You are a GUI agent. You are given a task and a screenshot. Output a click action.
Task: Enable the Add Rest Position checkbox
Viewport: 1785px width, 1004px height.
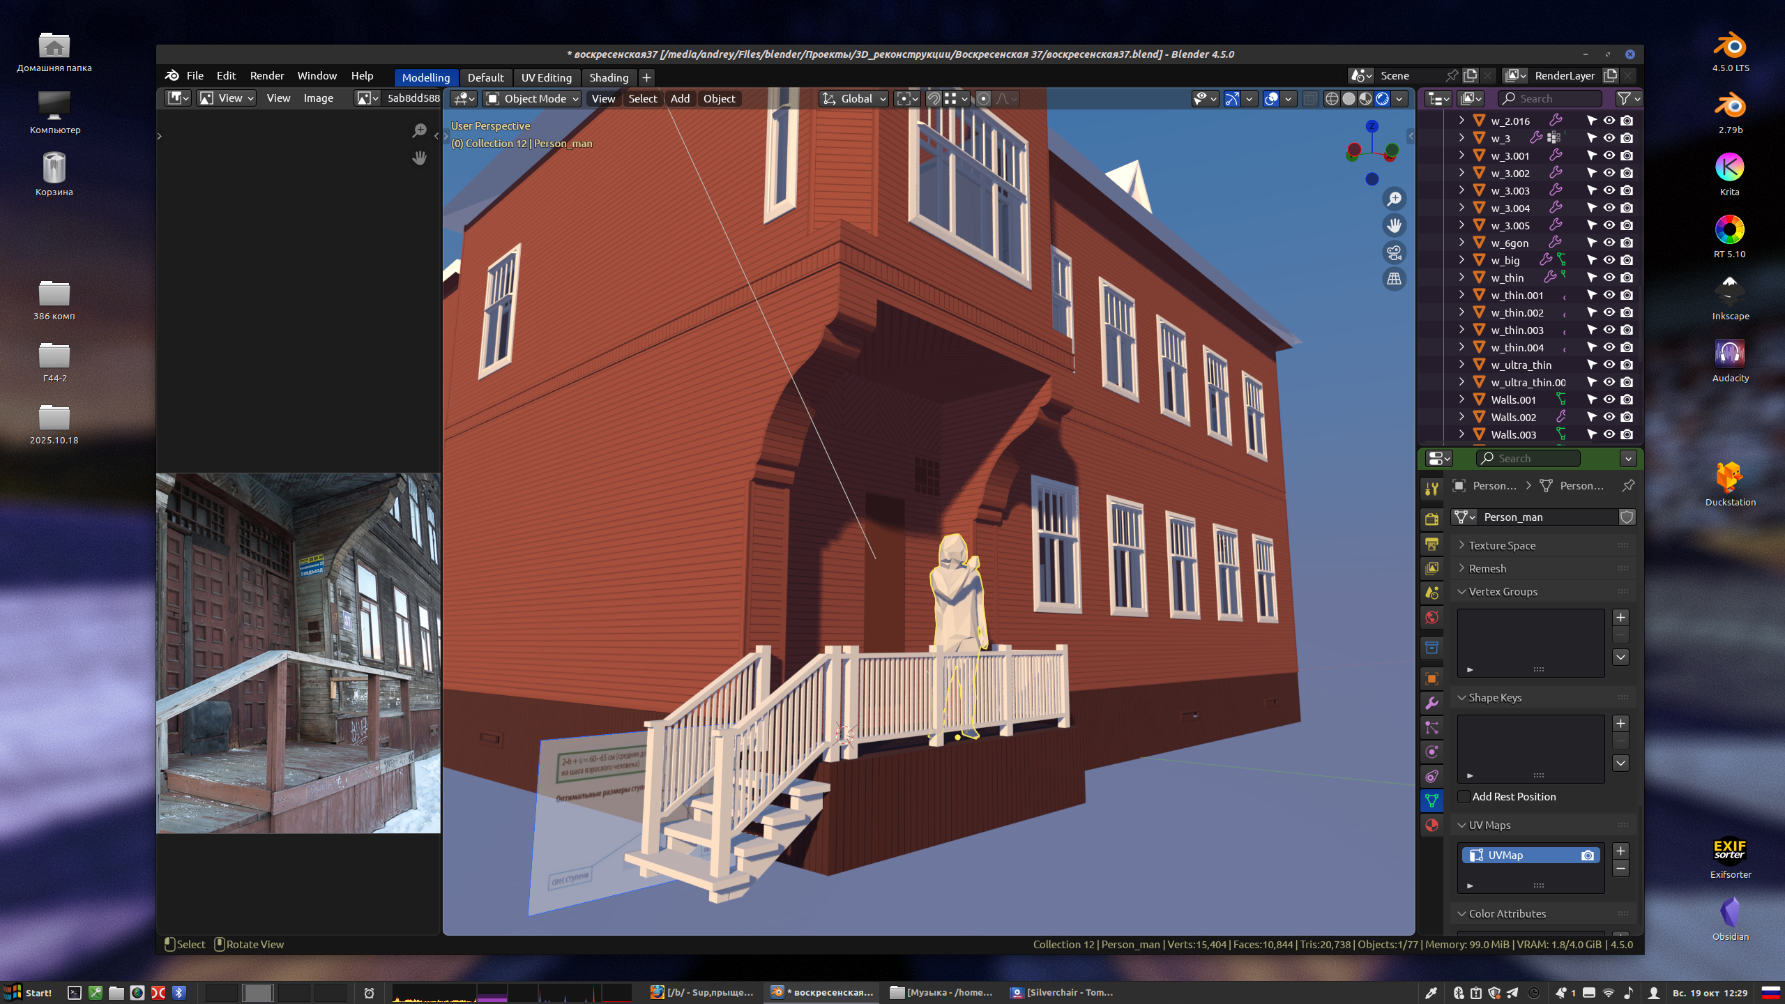coord(1464,796)
